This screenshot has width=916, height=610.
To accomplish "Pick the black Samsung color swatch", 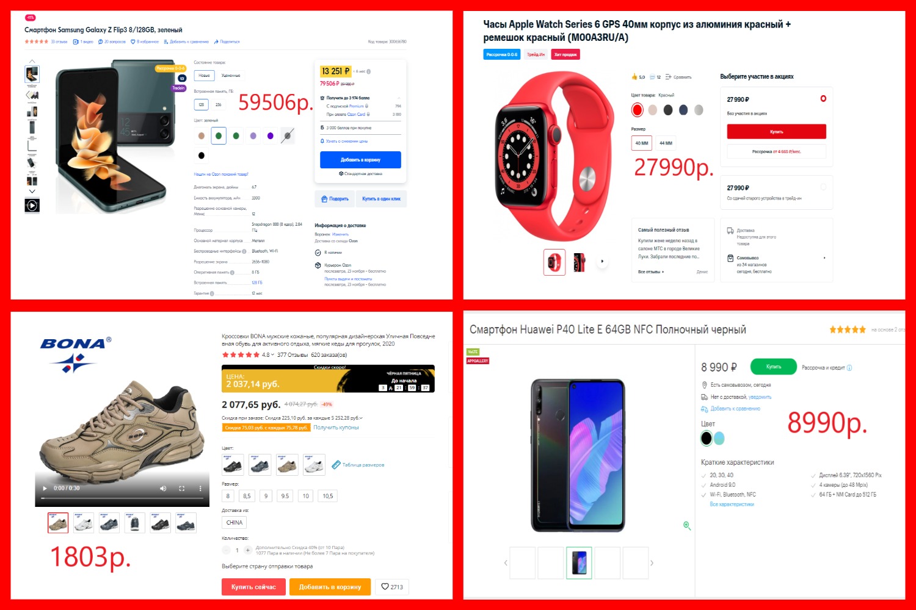I will point(202,156).
